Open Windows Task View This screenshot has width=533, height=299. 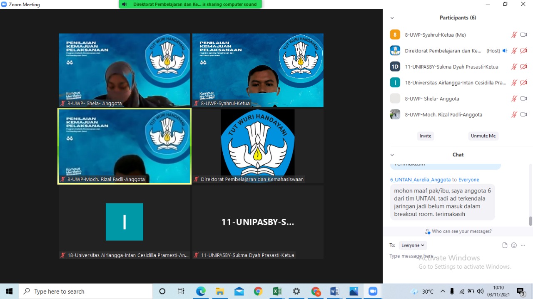click(x=181, y=291)
